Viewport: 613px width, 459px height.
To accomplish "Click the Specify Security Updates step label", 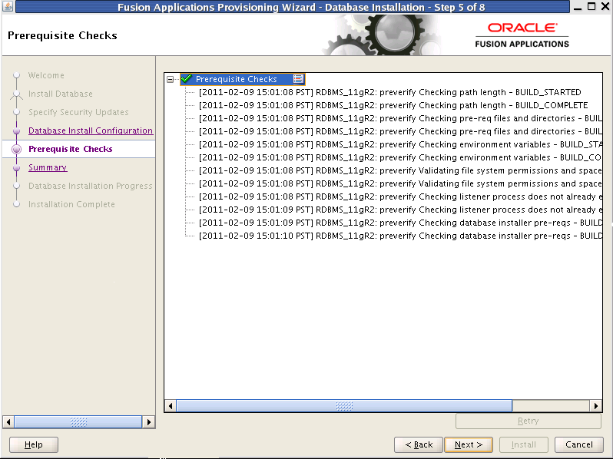I will 78,112.
